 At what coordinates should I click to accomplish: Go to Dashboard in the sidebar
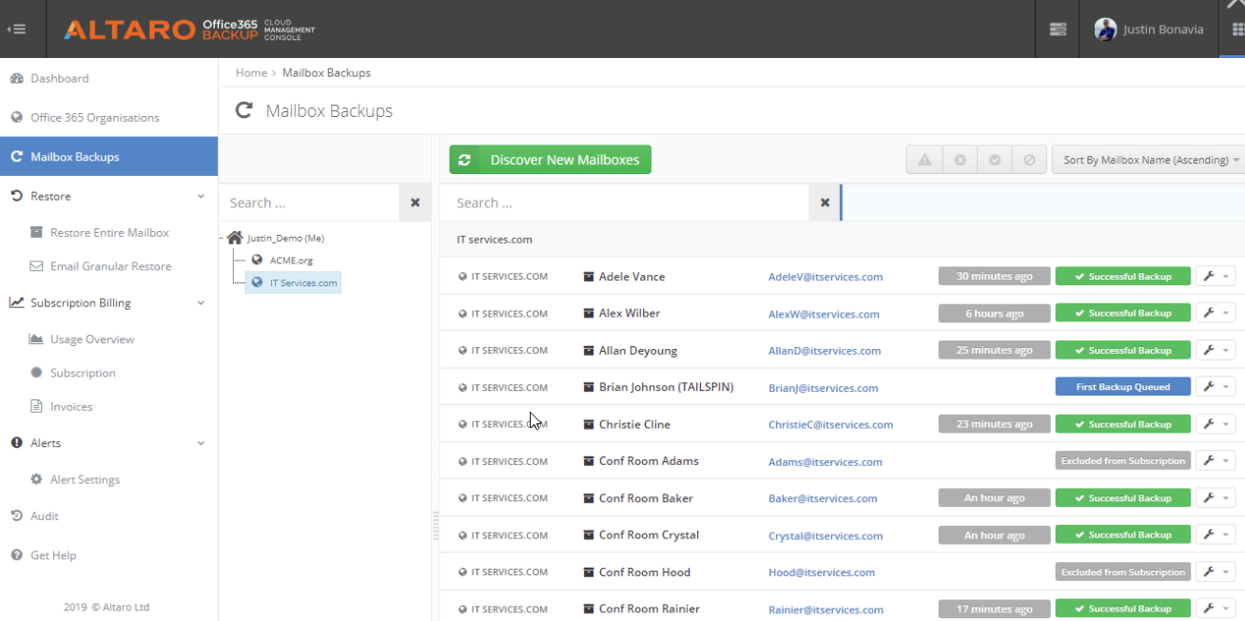59,78
